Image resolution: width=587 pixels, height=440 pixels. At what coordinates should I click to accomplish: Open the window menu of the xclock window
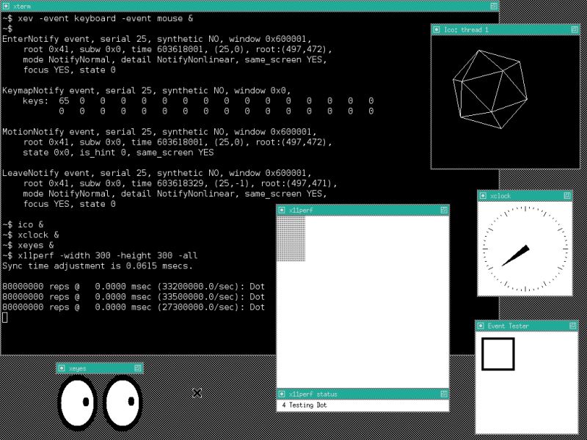pos(484,196)
